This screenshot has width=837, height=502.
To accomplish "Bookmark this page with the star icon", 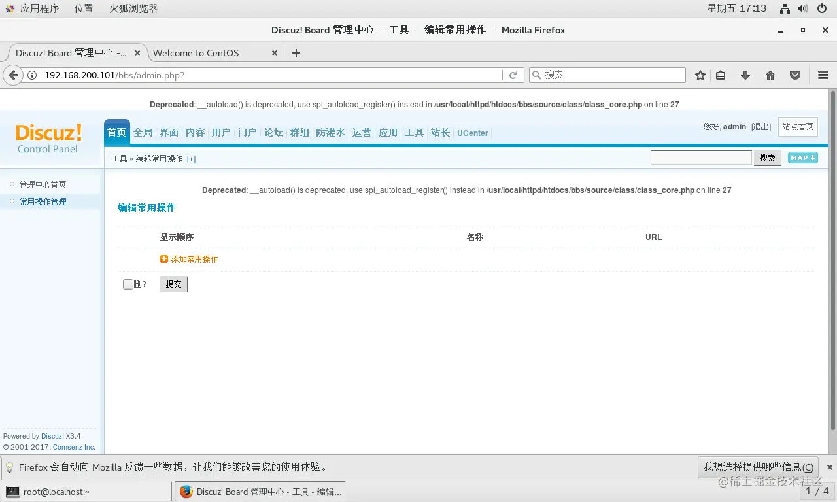I will [x=700, y=75].
